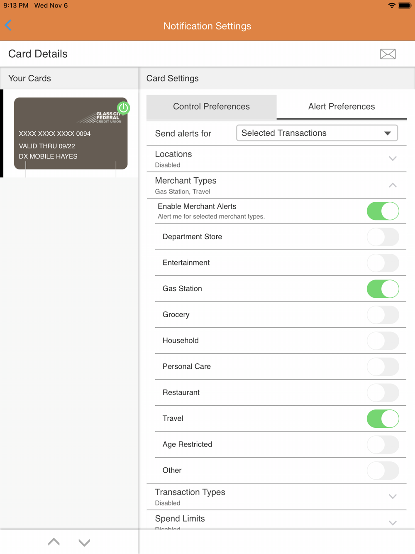The width and height of the screenshot is (415, 554).
Task: Turn on Other merchant alerts
Action: (x=383, y=471)
